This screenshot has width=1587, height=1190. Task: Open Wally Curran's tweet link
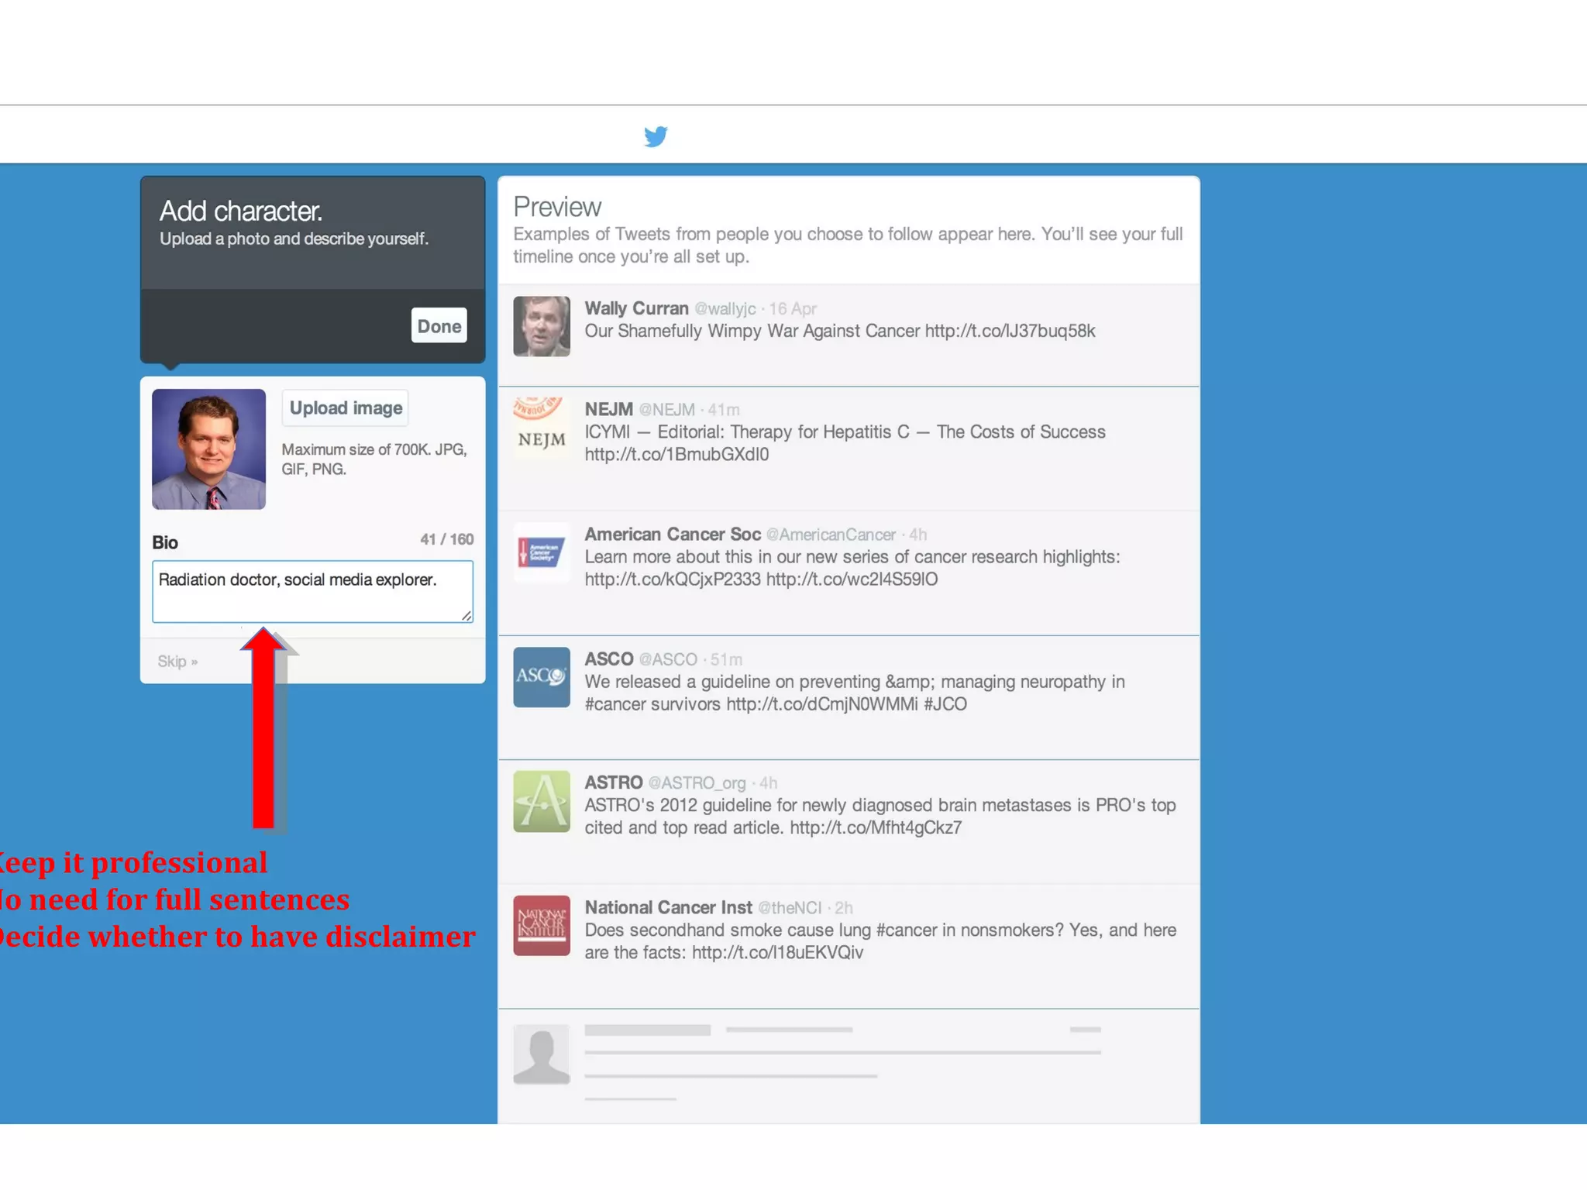tap(1010, 332)
